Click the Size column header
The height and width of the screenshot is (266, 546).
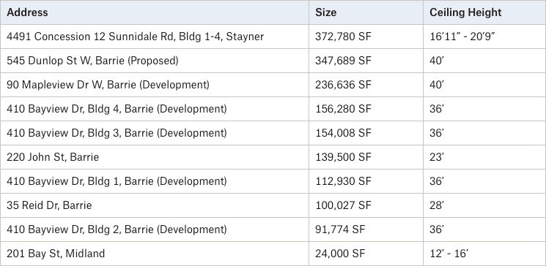[x=326, y=12]
